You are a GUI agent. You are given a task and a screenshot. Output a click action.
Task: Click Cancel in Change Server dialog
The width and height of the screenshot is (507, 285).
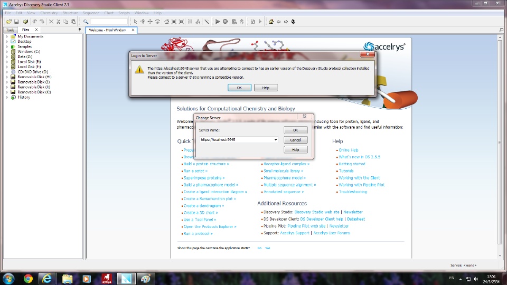(x=296, y=140)
